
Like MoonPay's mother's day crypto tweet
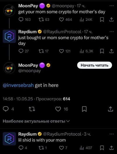pyautogui.click(x=66, y=20)
